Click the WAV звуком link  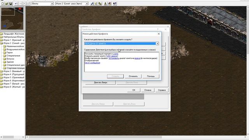112,56
